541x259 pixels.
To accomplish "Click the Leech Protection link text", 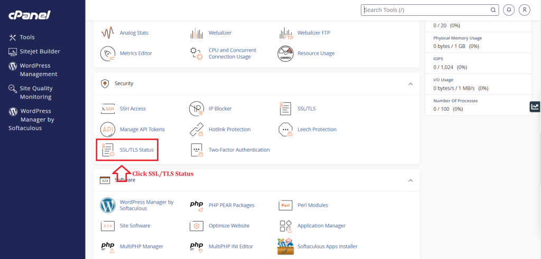I will [x=317, y=130].
